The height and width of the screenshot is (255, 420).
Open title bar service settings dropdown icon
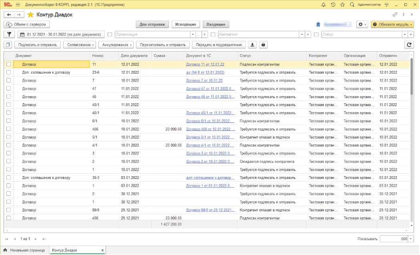[386, 4]
